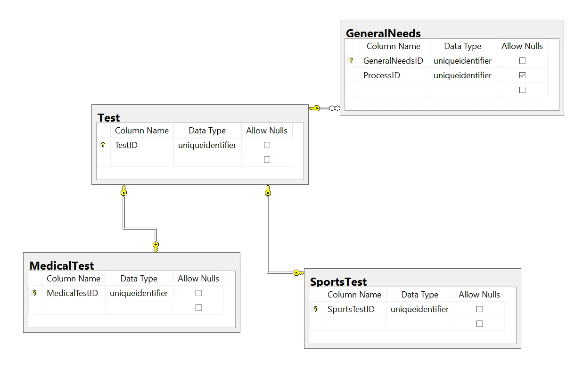Click the data type cell of GeneralNeedsID
The image size is (575, 371).
coord(463,61)
